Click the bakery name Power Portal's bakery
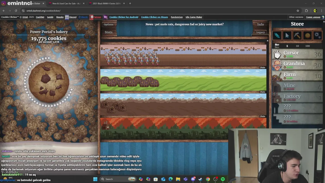The height and width of the screenshot is (183, 325). coord(49,32)
